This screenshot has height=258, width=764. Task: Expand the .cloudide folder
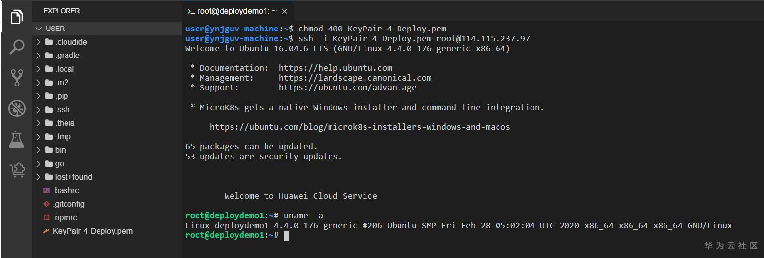pyautogui.click(x=38, y=42)
